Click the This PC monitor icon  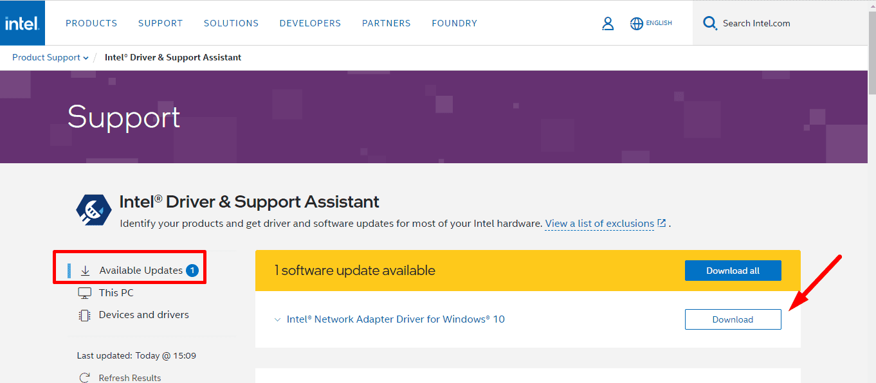click(85, 293)
